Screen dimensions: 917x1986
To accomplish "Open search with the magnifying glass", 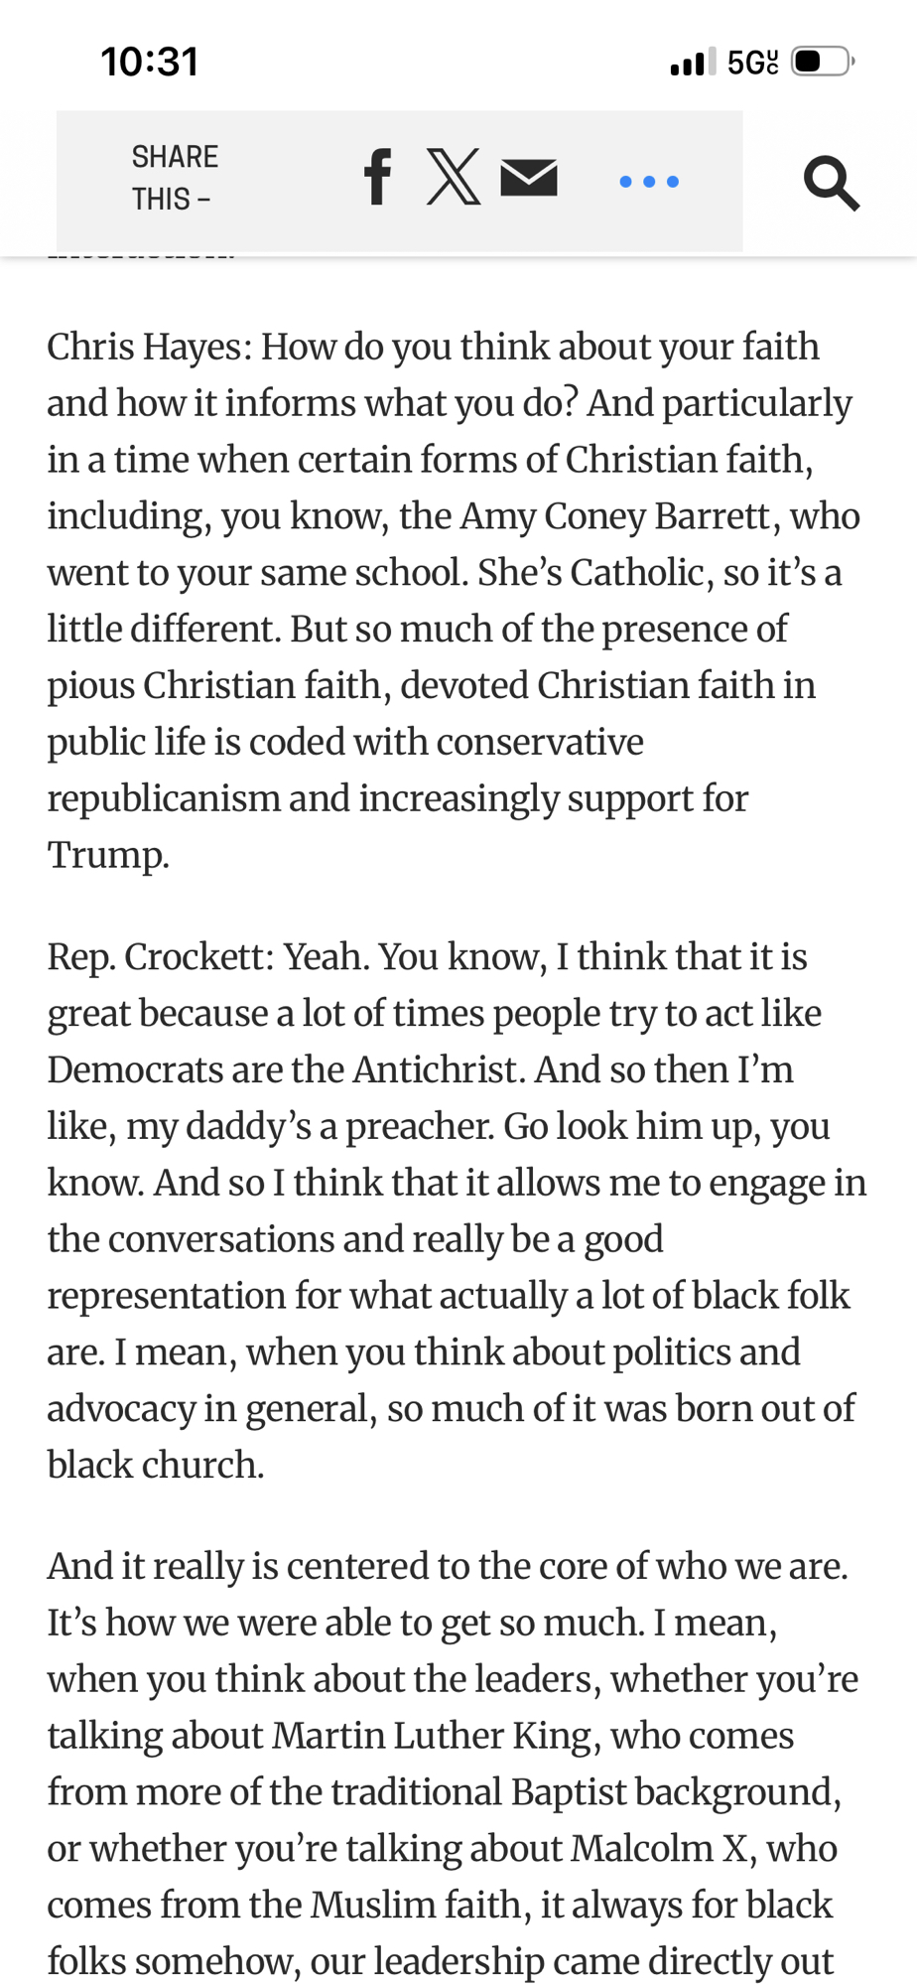I will [x=831, y=183].
